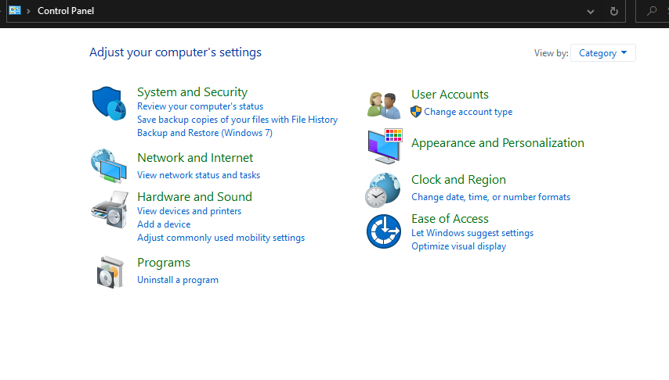
Task: Select Let Windows suggest settings
Action: [x=472, y=233]
